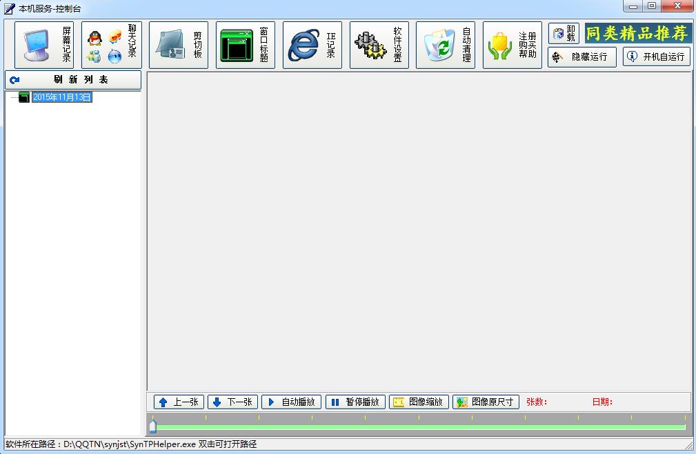Click the 卸载 uninstall button
Image resolution: width=696 pixels, height=454 pixels.
564,34
